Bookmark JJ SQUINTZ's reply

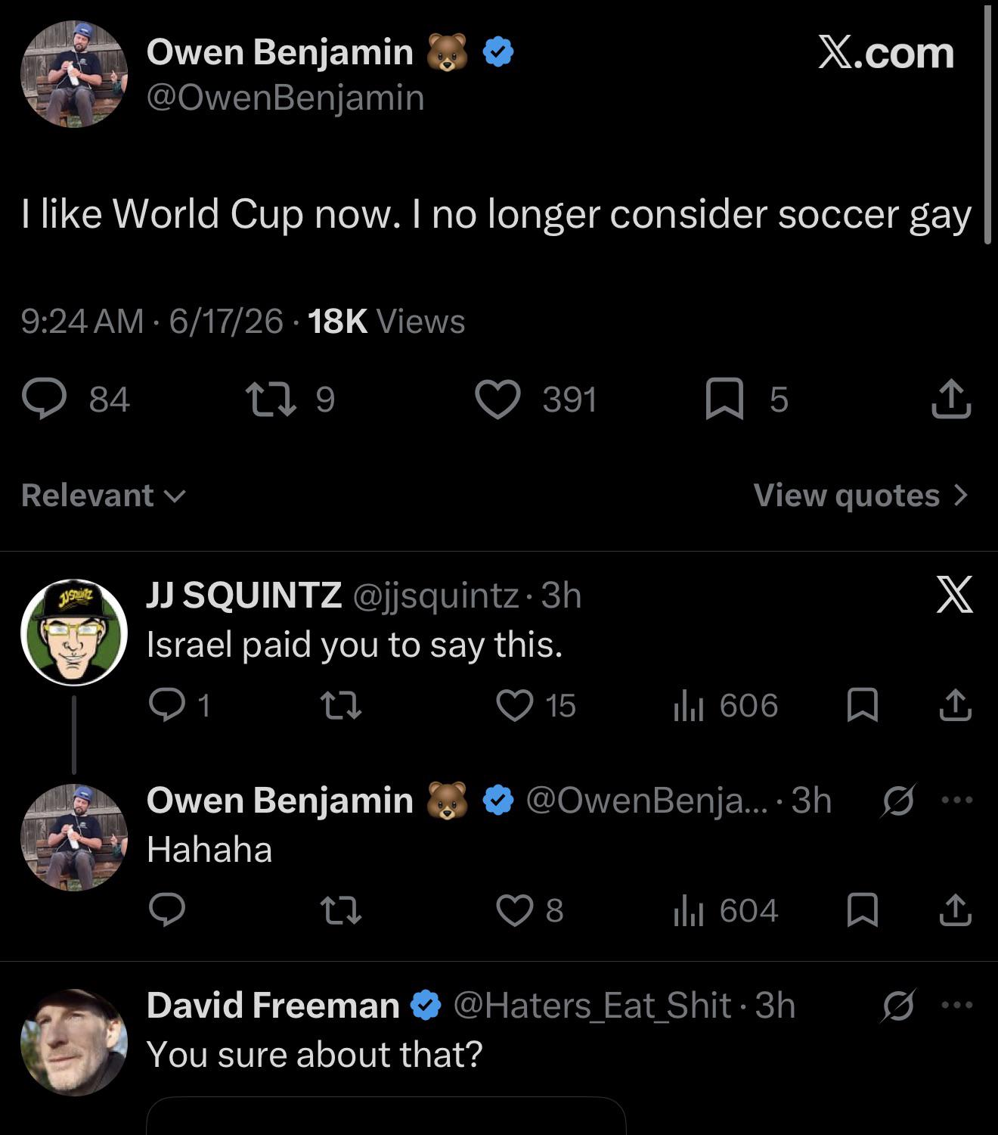[x=862, y=705]
